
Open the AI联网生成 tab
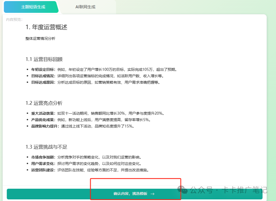pyautogui.click(x=85, y=7)
